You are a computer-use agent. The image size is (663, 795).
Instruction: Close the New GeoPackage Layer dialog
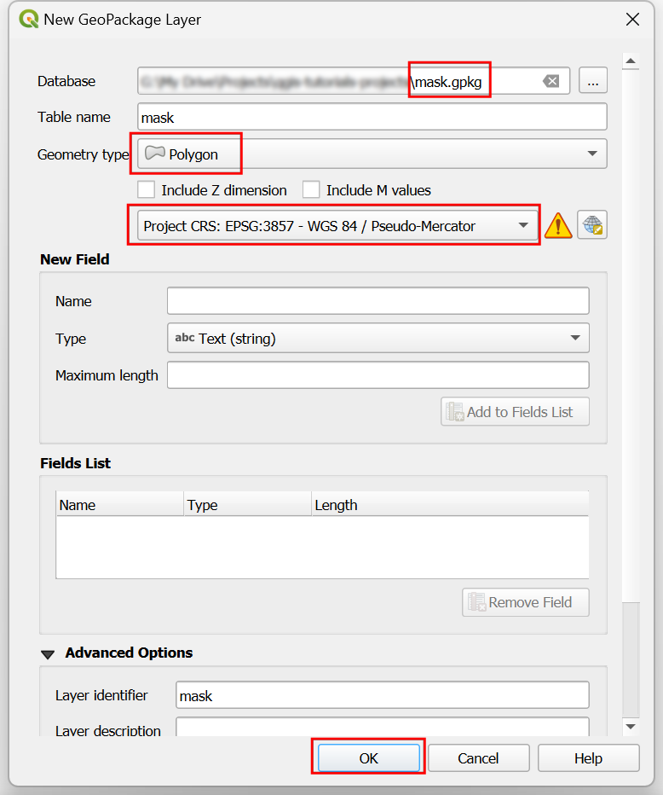[x=632, y=19]
